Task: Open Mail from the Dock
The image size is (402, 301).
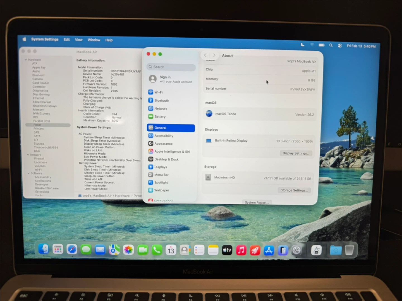Action: [x=100, y=250]
